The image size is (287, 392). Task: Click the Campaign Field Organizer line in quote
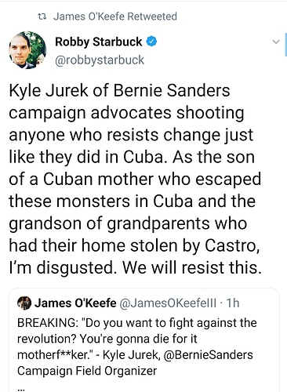click(x=87, y=371)
